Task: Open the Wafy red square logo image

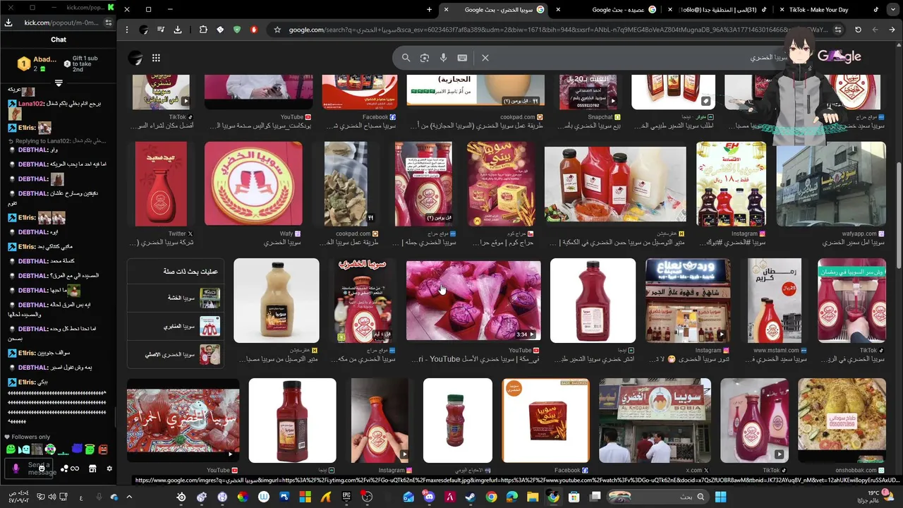Action: (x=253, y=184)
